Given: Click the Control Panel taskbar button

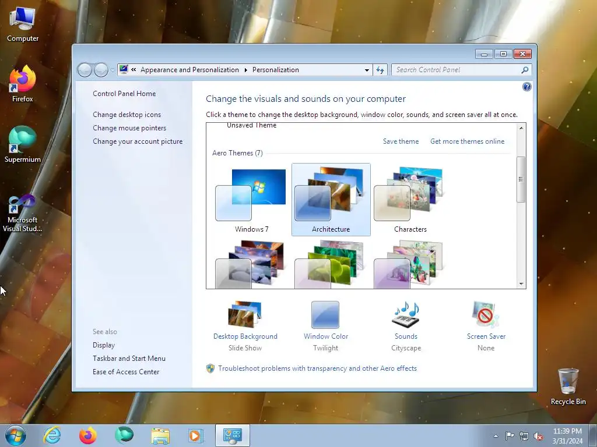Looking at the screenshot, I should (x=233, y=435).
